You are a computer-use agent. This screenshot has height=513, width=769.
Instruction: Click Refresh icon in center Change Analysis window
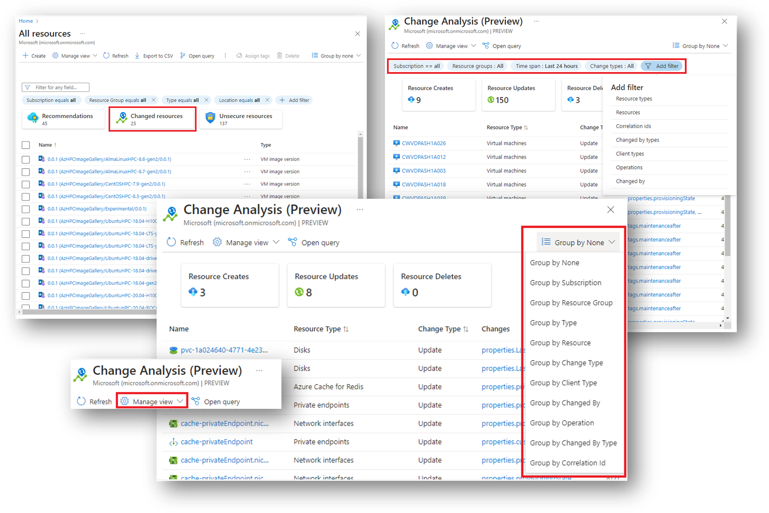point(171,242)
